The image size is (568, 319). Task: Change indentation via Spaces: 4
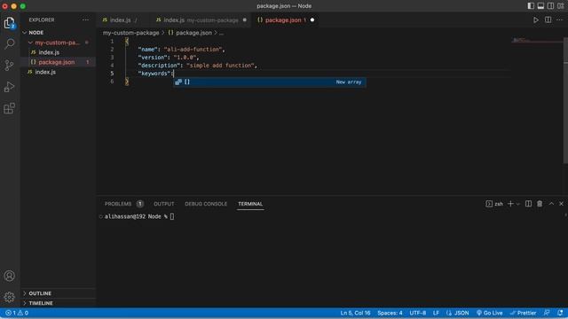click(390, 313)
